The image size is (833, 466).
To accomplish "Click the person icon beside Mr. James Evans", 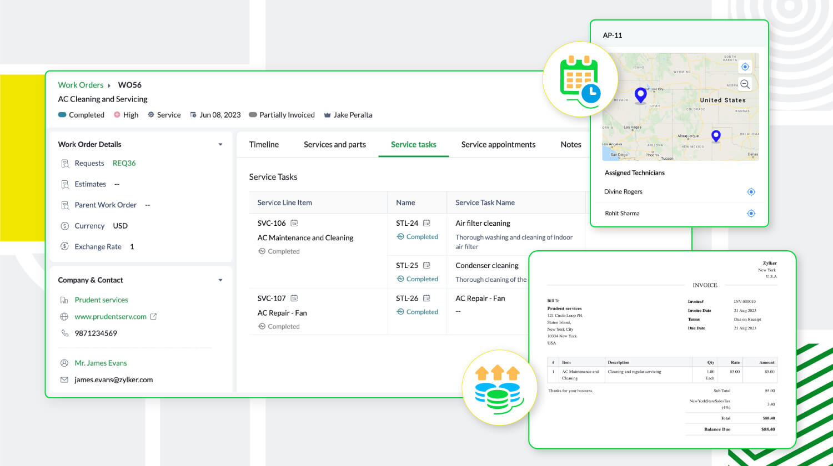I will pyautogui.click(x=63, y=363).
